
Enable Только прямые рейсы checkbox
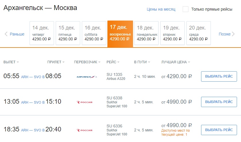pos(186,9)
